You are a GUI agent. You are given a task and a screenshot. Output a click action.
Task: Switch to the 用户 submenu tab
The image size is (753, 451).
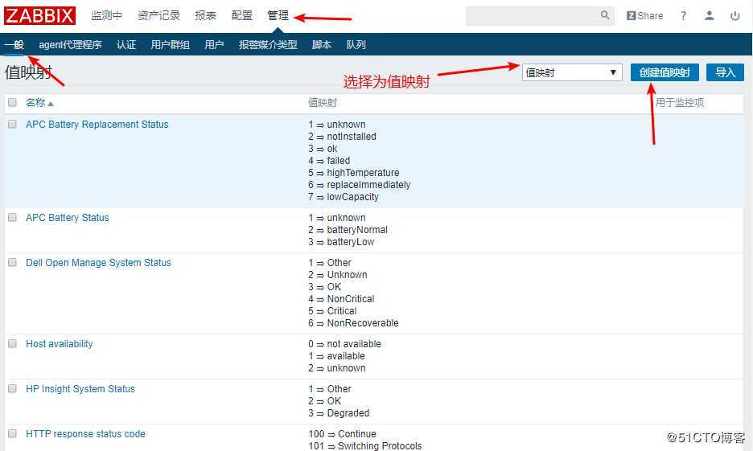coord(214,45)
